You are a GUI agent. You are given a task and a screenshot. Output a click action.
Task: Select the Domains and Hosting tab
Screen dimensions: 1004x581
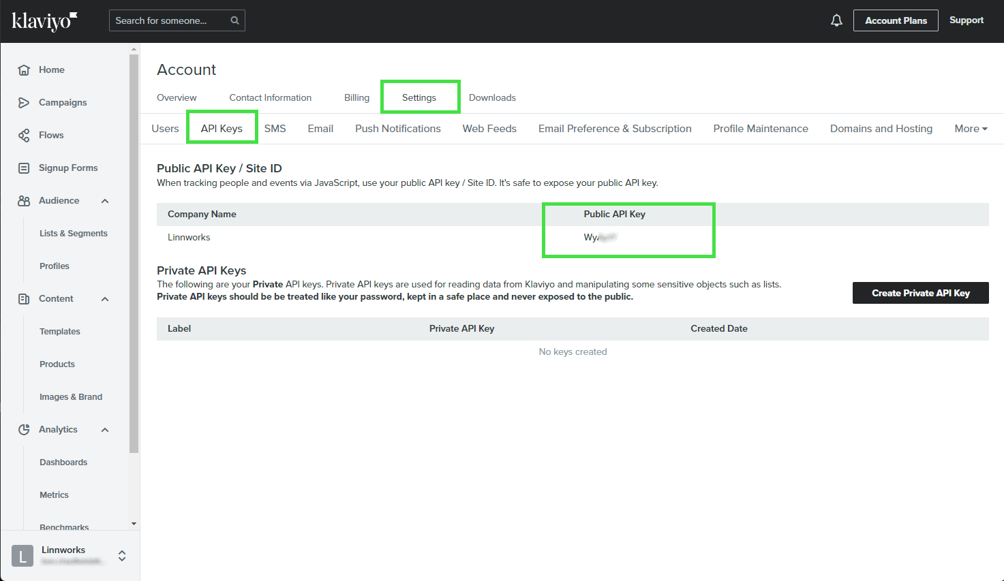pyautogui.click(x=881, y=129)
